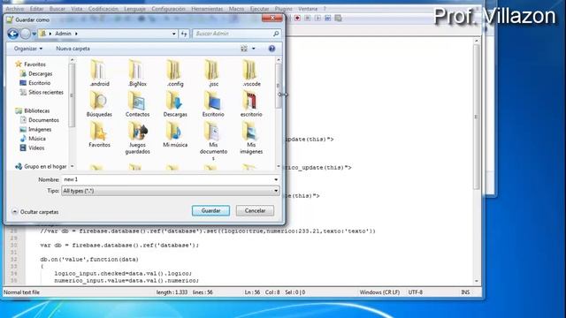Select Documentos library in navigation pane
The width and height of the screenshot is (566, 318).
(39, 120)
